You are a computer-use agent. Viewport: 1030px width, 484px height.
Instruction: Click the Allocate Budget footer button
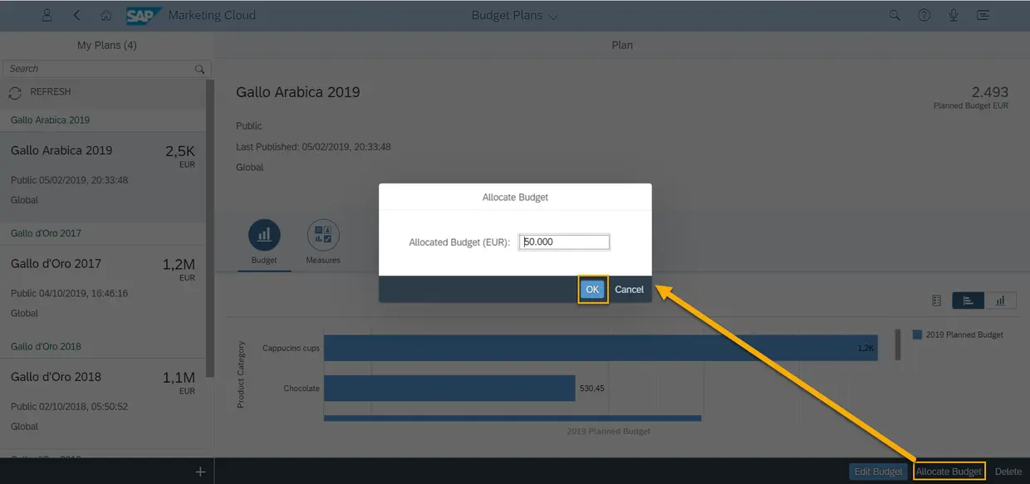[949, 472]
